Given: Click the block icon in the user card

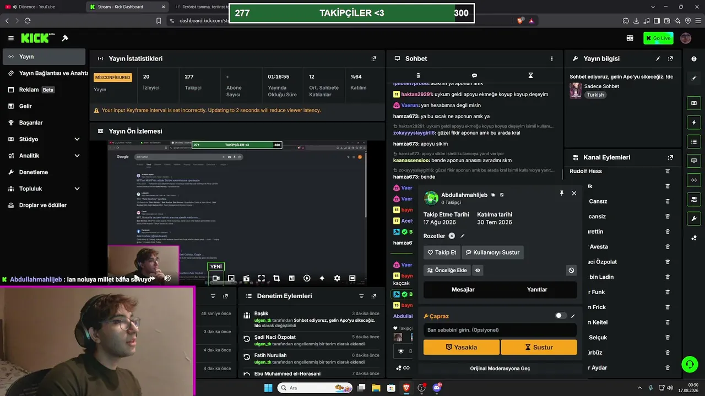Looking at the screenshot, I should (x=571, y=270).
